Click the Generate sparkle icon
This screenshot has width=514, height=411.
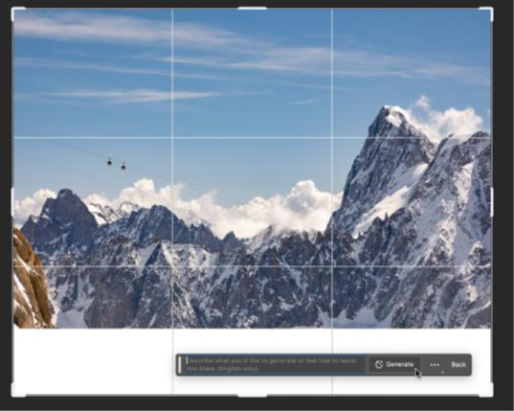(379, 364)
